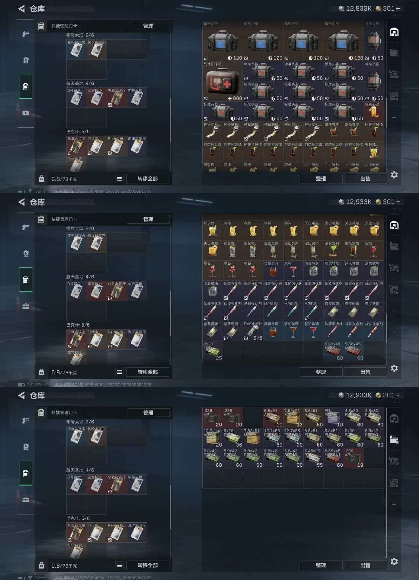The image size is (419, 580).
Task: Switch to the weapons category tab in armor-bag screen
Action: coord(26,34)
